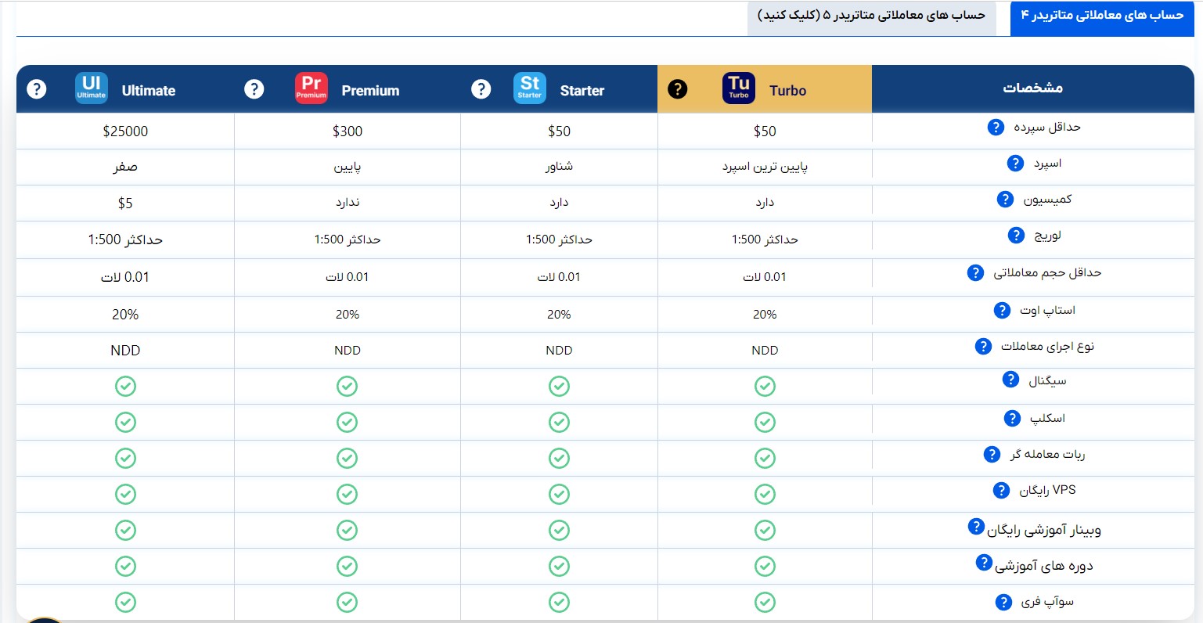Select the Starter column title text
The height and width of the screenshot is (623, 1203).
(582, 91)
